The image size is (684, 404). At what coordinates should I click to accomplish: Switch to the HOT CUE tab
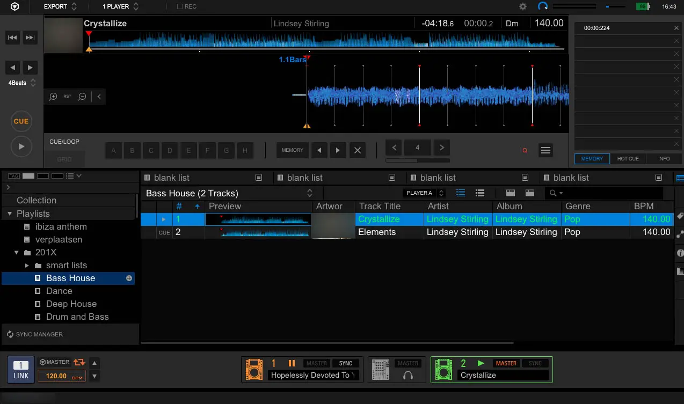click(628, 159)
